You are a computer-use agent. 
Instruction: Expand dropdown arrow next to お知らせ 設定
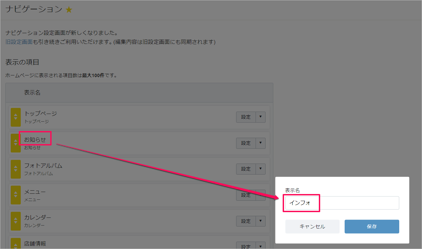(261, 143)
